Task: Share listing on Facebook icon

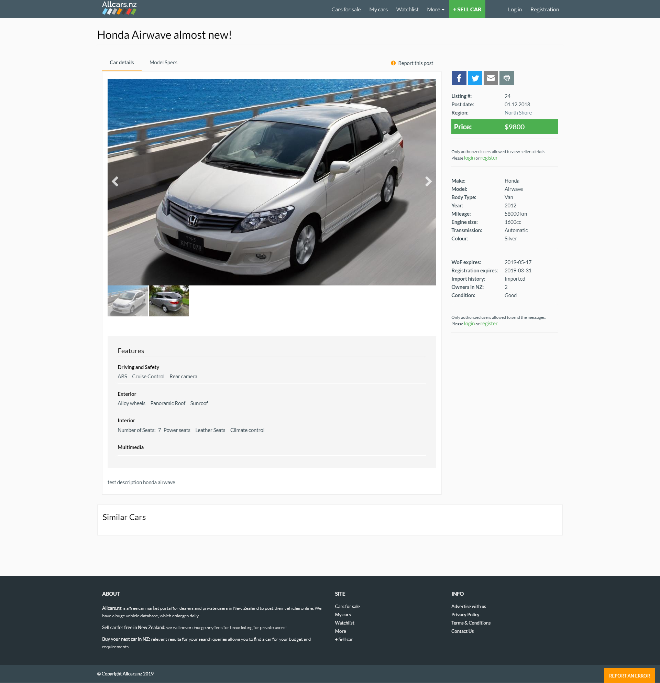Action: (459, 78)
